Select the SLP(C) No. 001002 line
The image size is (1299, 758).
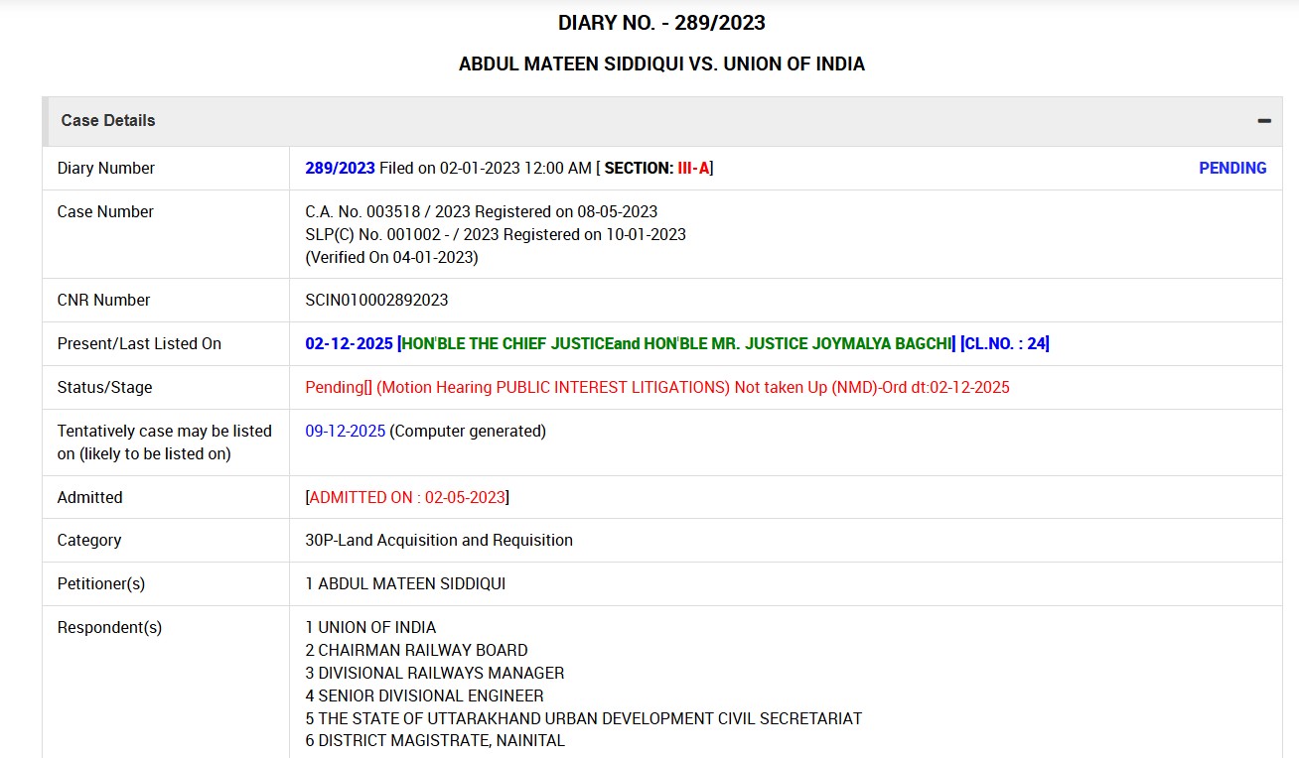[495, 235]
